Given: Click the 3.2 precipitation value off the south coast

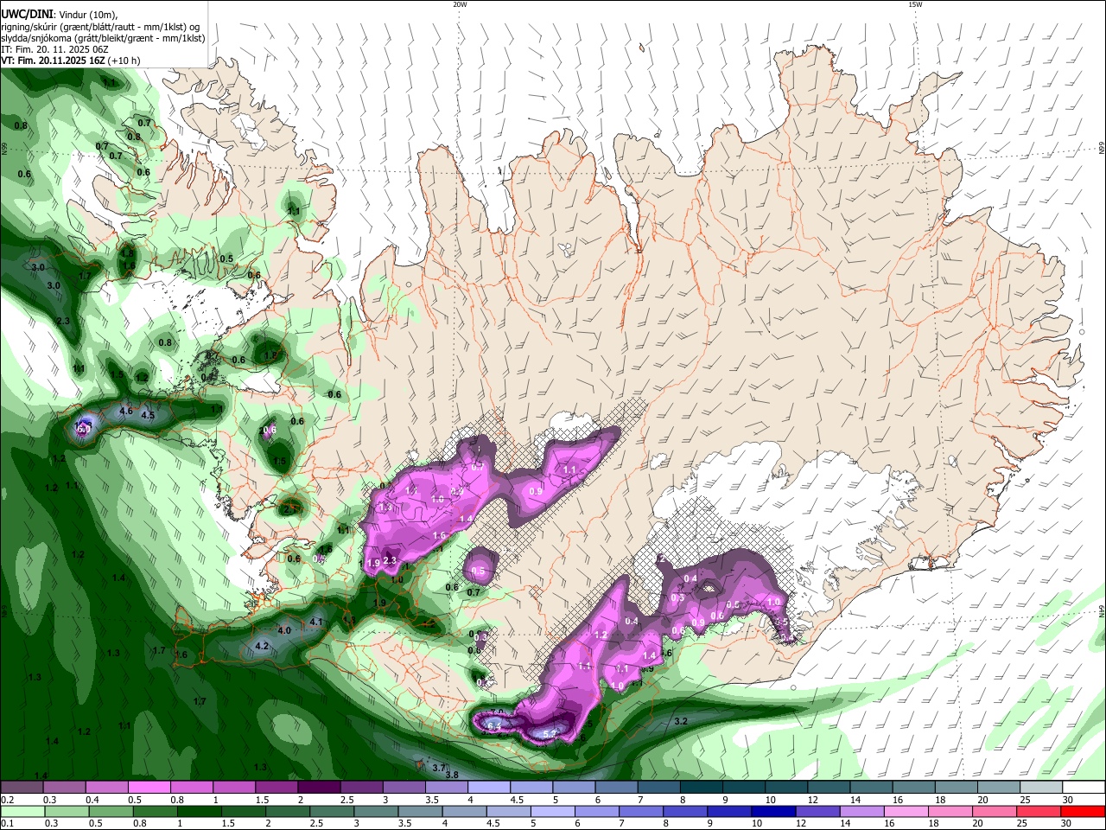Looking at the screenshot, I should [x=681, y=721].
